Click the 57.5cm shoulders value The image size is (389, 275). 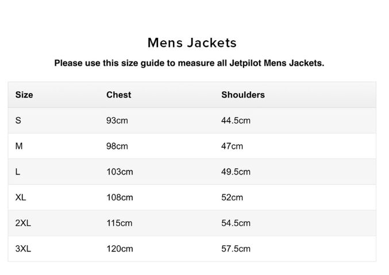pyautogui.click(x=236, y=249)
